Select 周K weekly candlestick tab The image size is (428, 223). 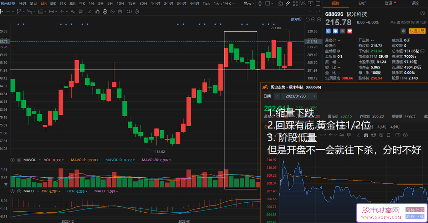pos(53,4)
